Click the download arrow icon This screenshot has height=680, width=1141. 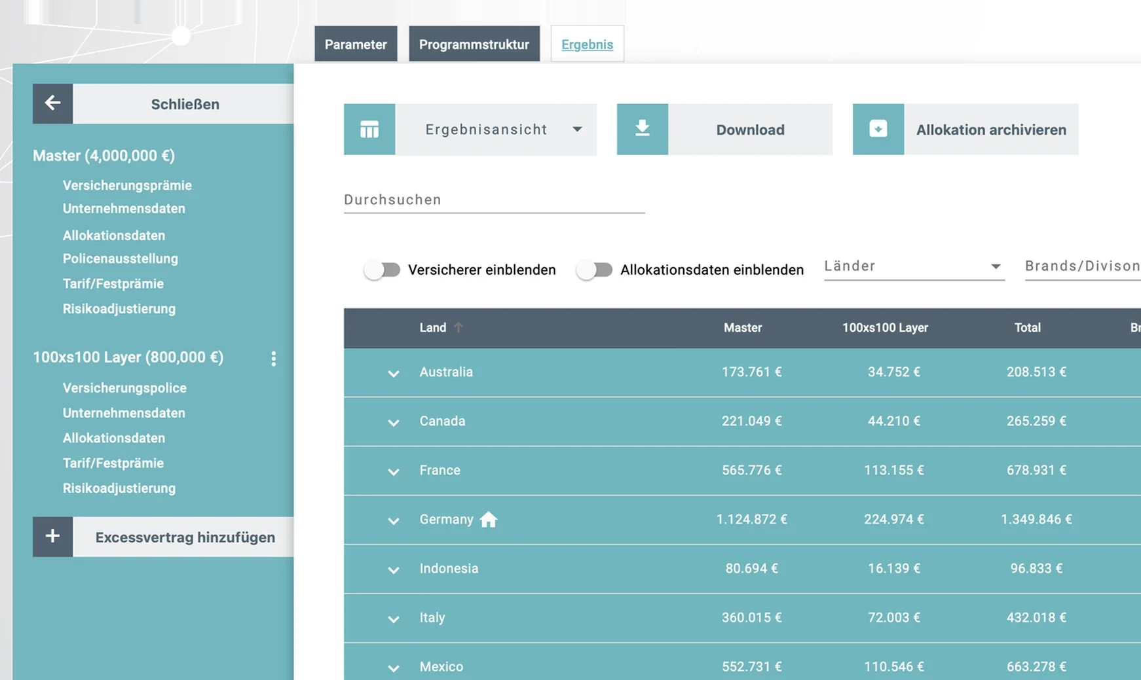point(643,130)
